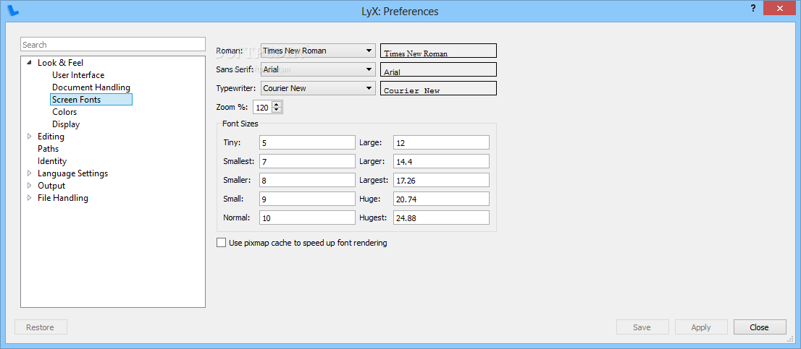This screenshot has width=801, height=349.
Task: Select Screen Fonts in the tree
Action: point(91,99)
